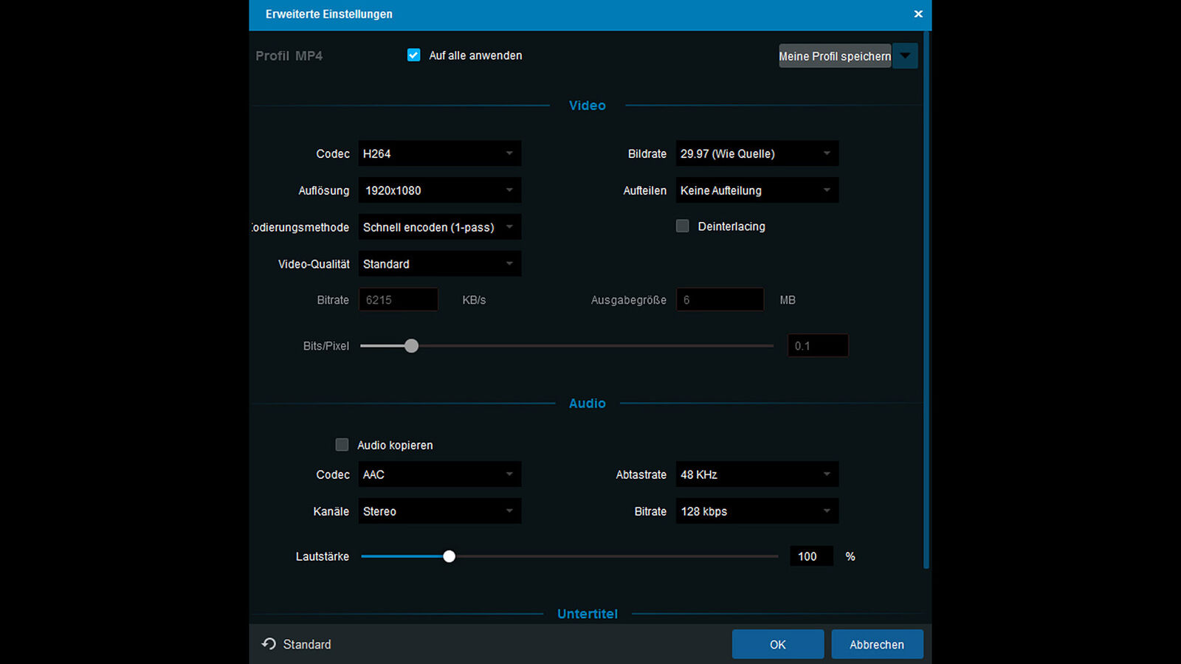Open the Bildrate dropdown showing 29.97
This screenshot has width=1181, height=664.
[x=756, y=153]
